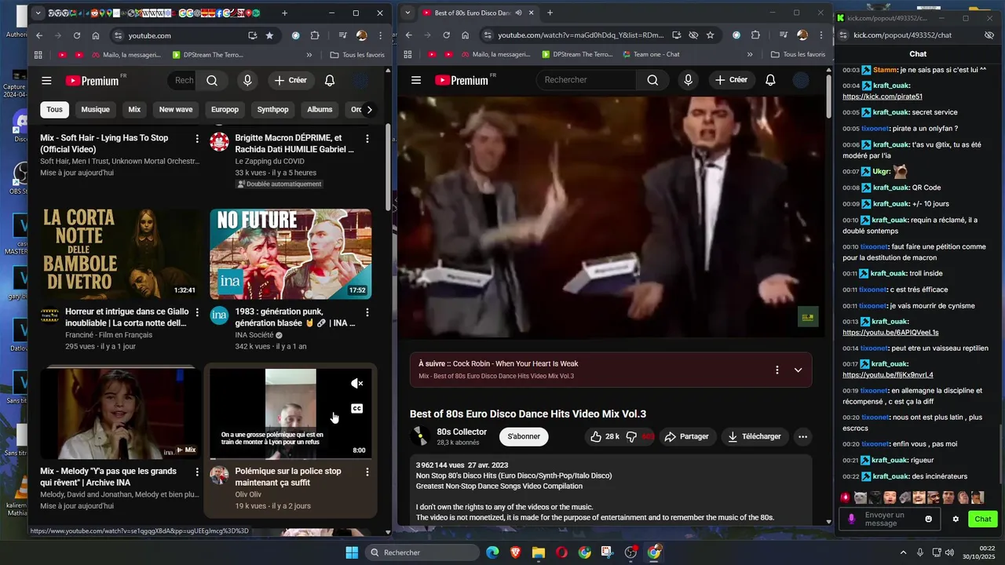Click Télécharger to download video

(x=755, y=436)
